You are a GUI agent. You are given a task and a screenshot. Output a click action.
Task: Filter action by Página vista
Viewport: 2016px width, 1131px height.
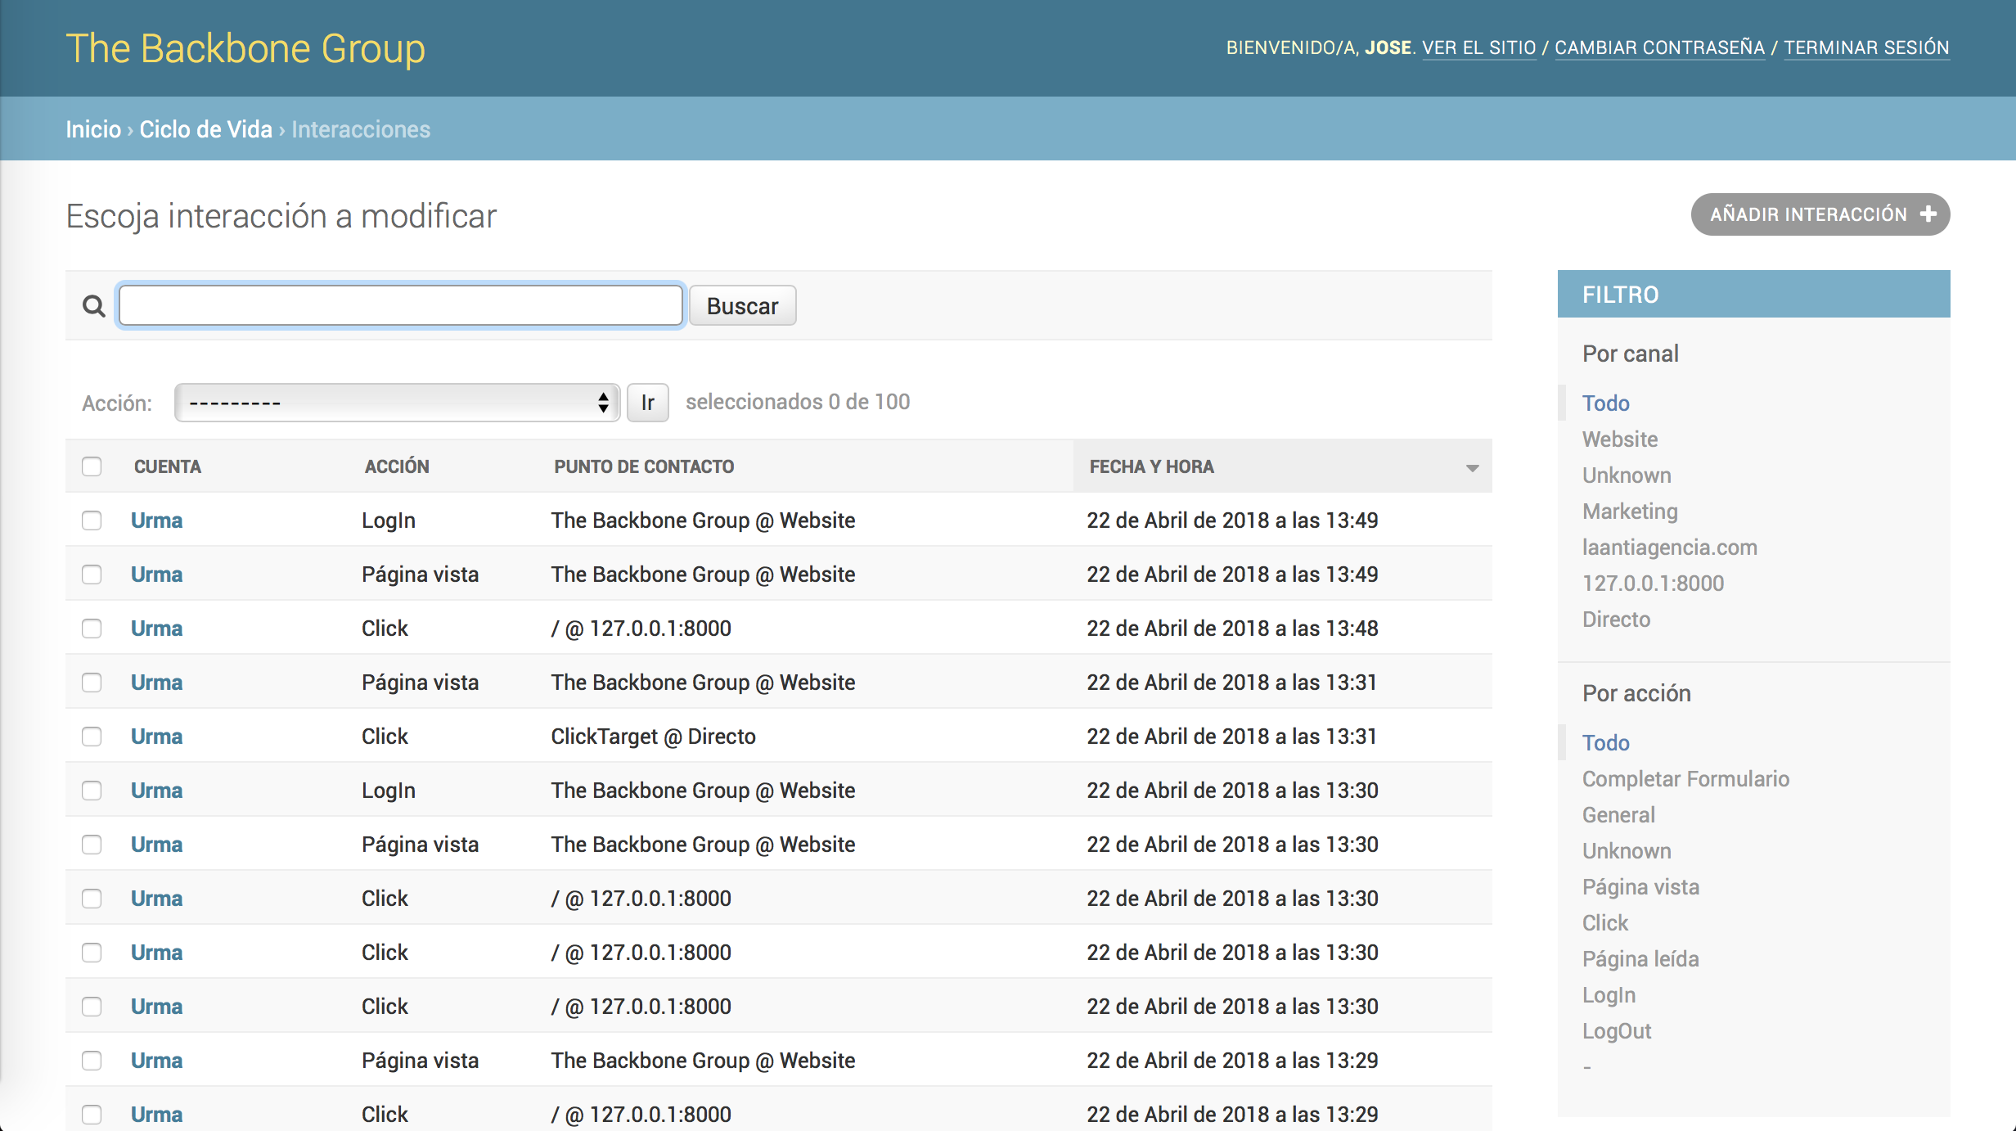(x=1640, y=887)
